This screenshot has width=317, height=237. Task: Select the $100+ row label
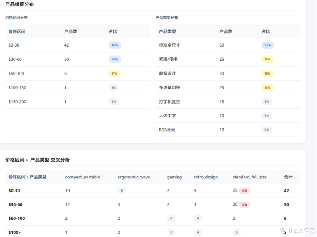pos(15,233)
